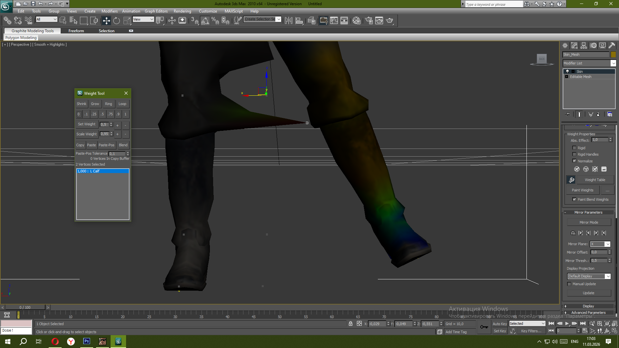
Task: Open the Hierarchy command panel tab
Action: click(x=584, y=45)
